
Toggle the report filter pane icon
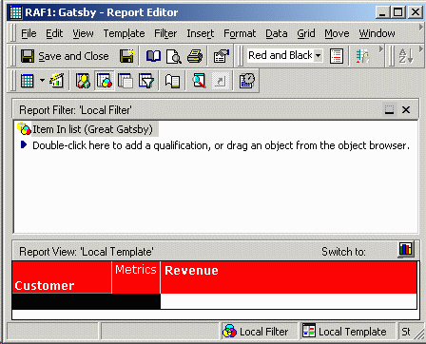(x=104, y=81)
